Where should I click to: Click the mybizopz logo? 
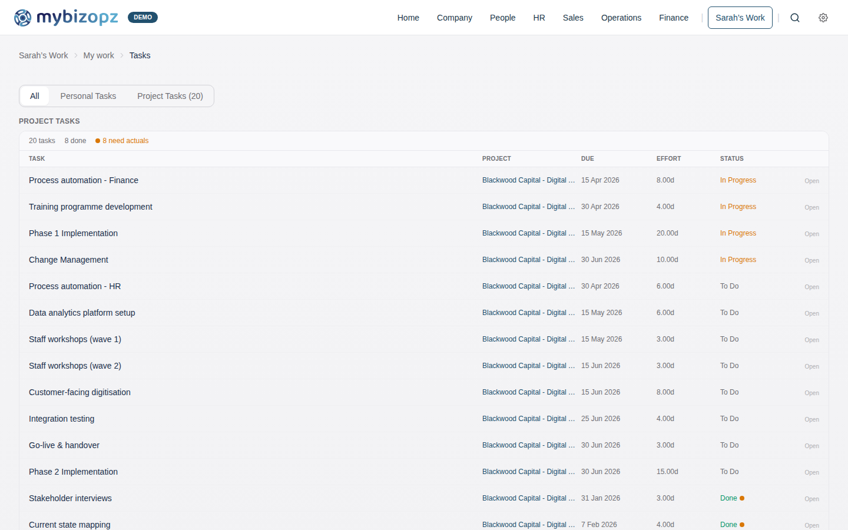coord(65,18)
